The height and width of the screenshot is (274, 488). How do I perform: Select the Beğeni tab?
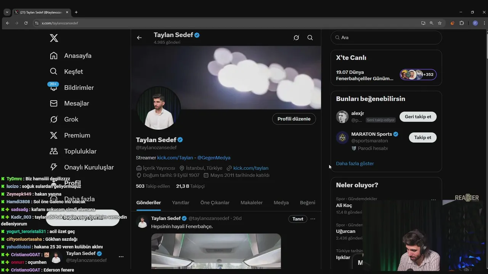(308, 203)
